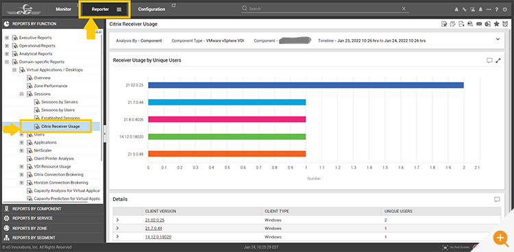Expand the Executive Reports tree node
This screenshot has width=514, height=252.
(x=7, y=38)
